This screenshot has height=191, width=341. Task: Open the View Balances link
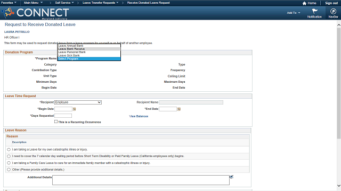pos(139,116)
